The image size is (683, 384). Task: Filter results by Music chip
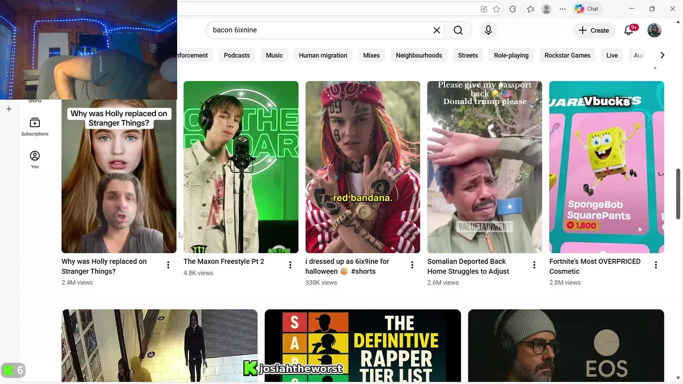pos(274,55)
